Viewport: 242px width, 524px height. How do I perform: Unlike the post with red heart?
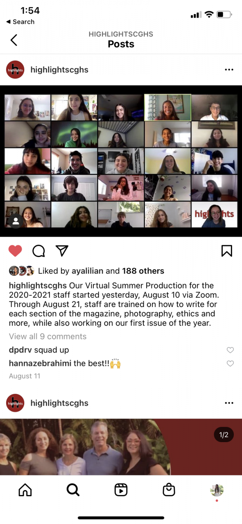pyautogui.click(x=15, y=251)
